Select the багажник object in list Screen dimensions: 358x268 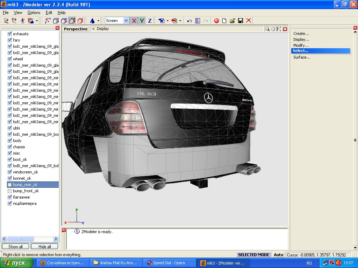coord(22,197)
